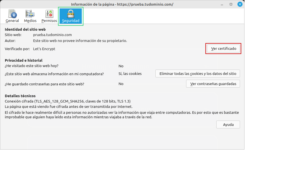
Task: Minimize the Información de la página window
Action: [222, 4]
